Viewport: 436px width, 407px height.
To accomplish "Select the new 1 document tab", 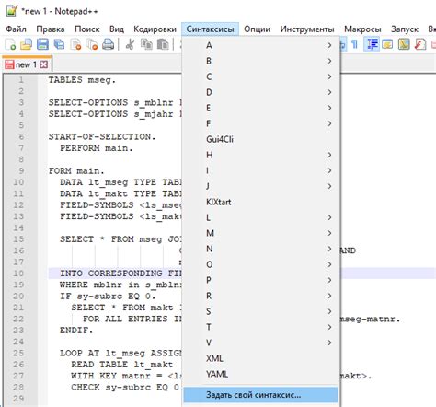I will 27,64.
